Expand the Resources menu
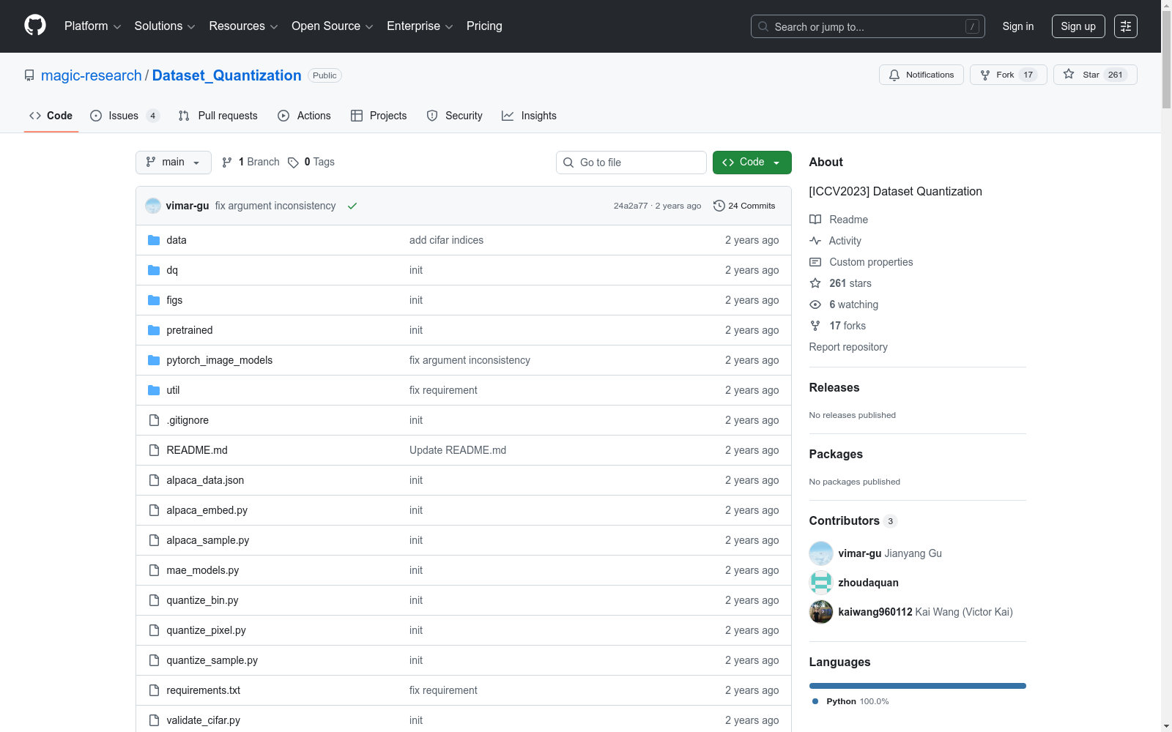 pyautogui.click(x=244, y=26)
